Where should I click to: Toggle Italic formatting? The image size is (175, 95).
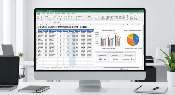(48, 19)
